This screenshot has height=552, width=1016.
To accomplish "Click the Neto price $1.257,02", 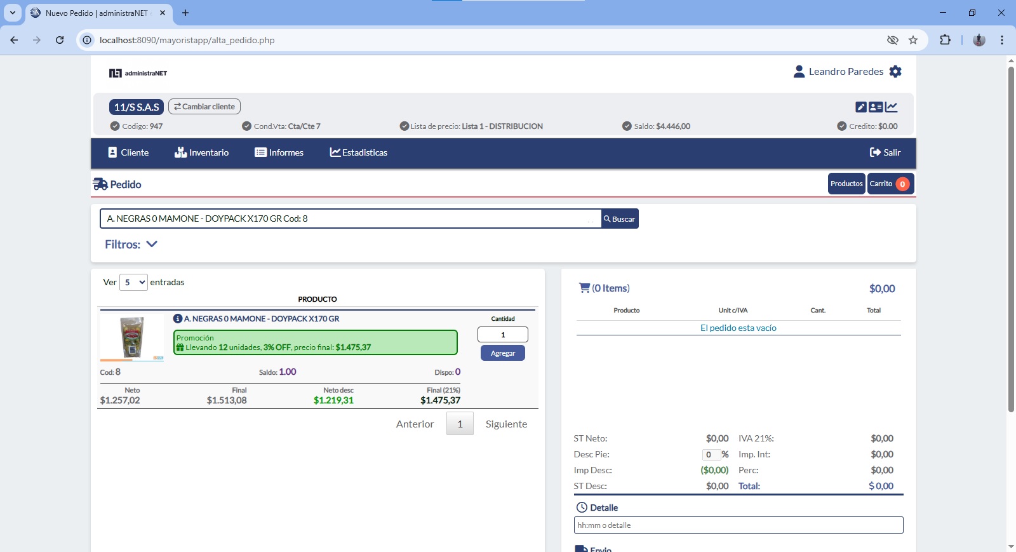I will 120,400.
